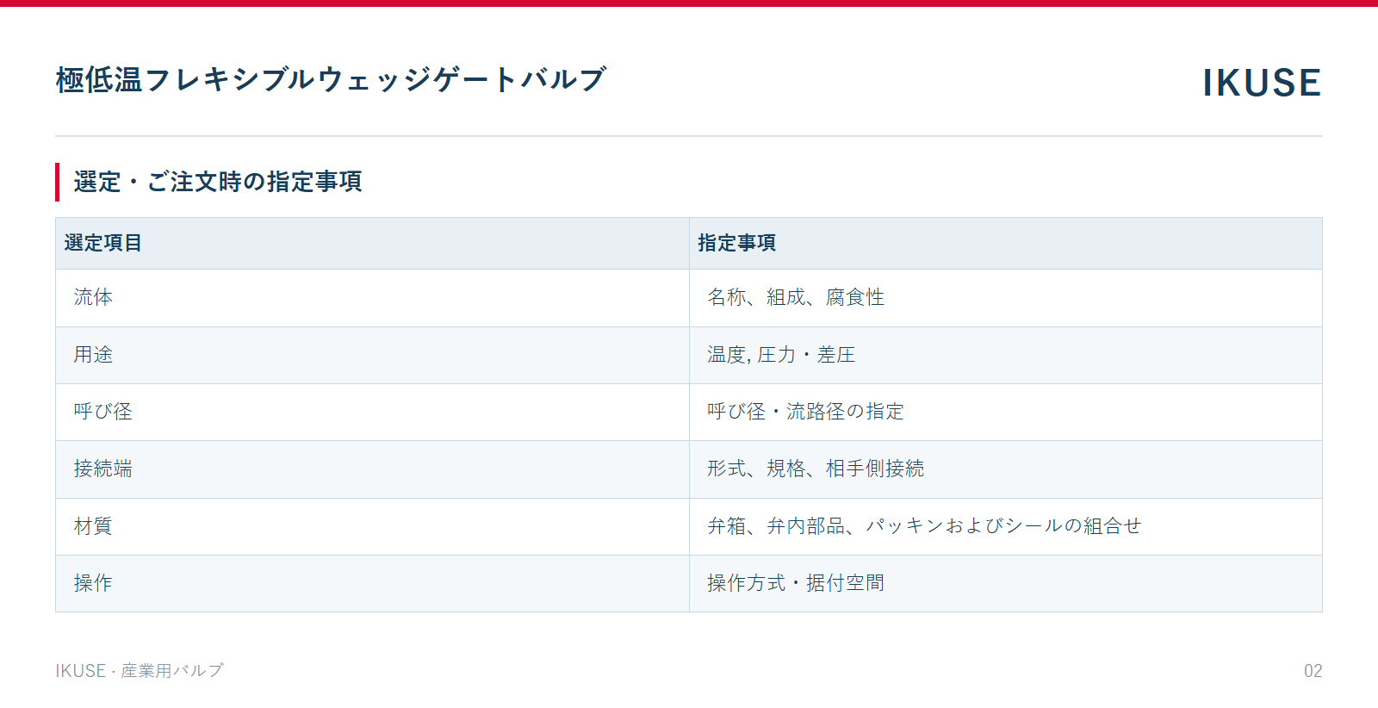Select the 名称、組成、腐食性 cell
The image size is (1378, 708).
[x=1006, y=298]
